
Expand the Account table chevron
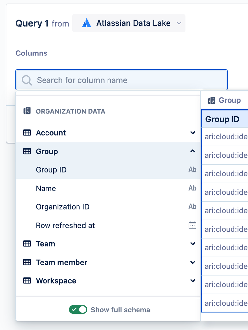[x=193, y=133]
